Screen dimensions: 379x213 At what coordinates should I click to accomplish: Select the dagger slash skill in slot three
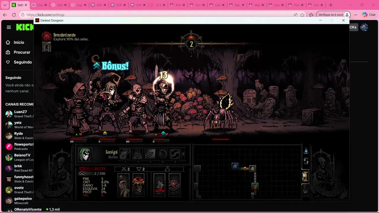(x=150, y=154)
